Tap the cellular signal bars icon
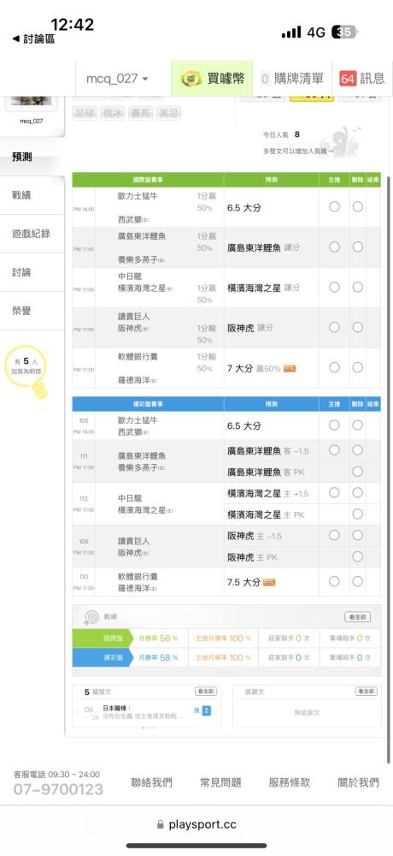The image size is (393, 856). click(291, 33)
